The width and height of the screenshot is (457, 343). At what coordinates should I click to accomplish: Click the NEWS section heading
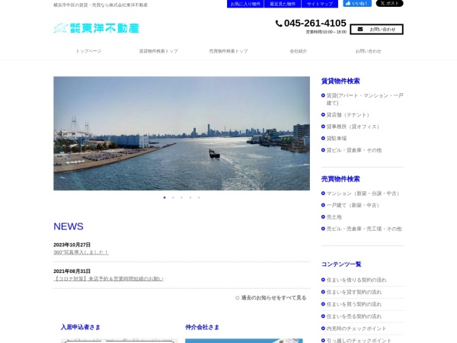pyautogui.click(x=69, y=226)
